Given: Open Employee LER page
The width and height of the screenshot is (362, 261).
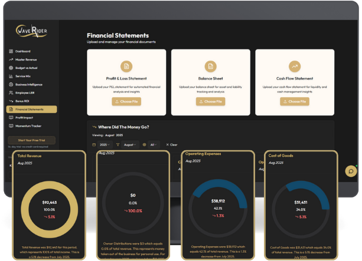Looking at the screenshot, I should 31,92.
